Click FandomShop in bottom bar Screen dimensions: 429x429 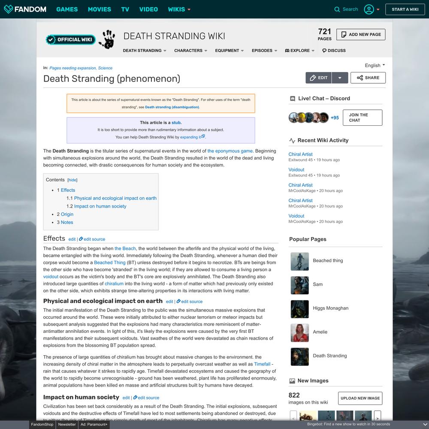(42, 424)
